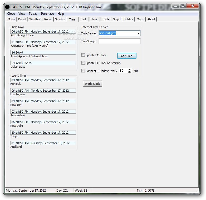The image size is (206, 200).
Task: Click the sidereal time 14:50:44 field
Action: pos(43,52)
